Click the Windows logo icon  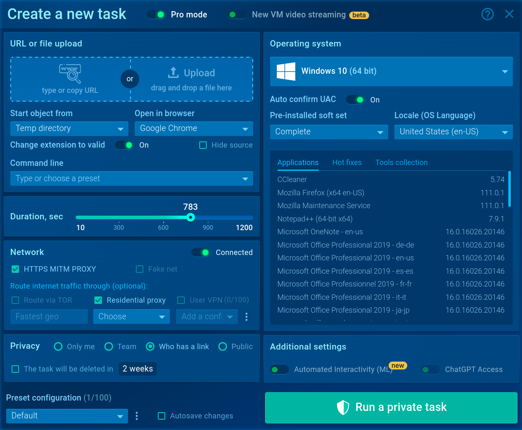pyautogui.click(x=286, y=71)
